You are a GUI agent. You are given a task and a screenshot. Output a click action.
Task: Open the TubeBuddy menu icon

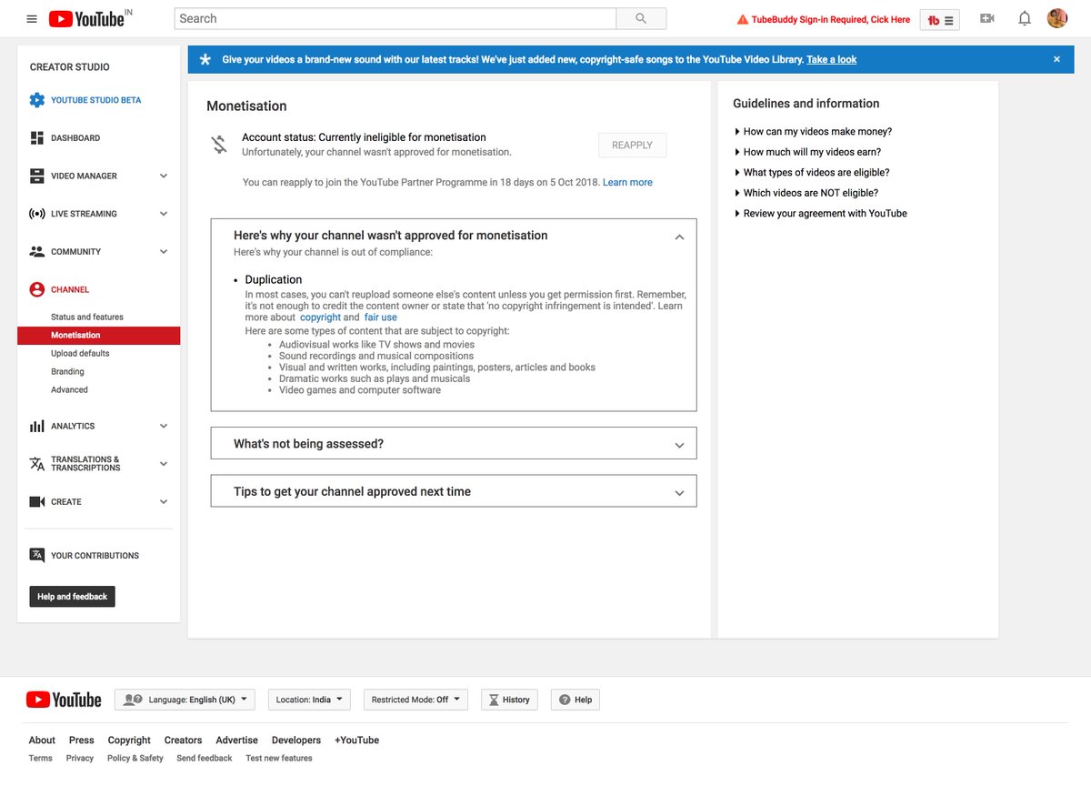pos(940,19)
